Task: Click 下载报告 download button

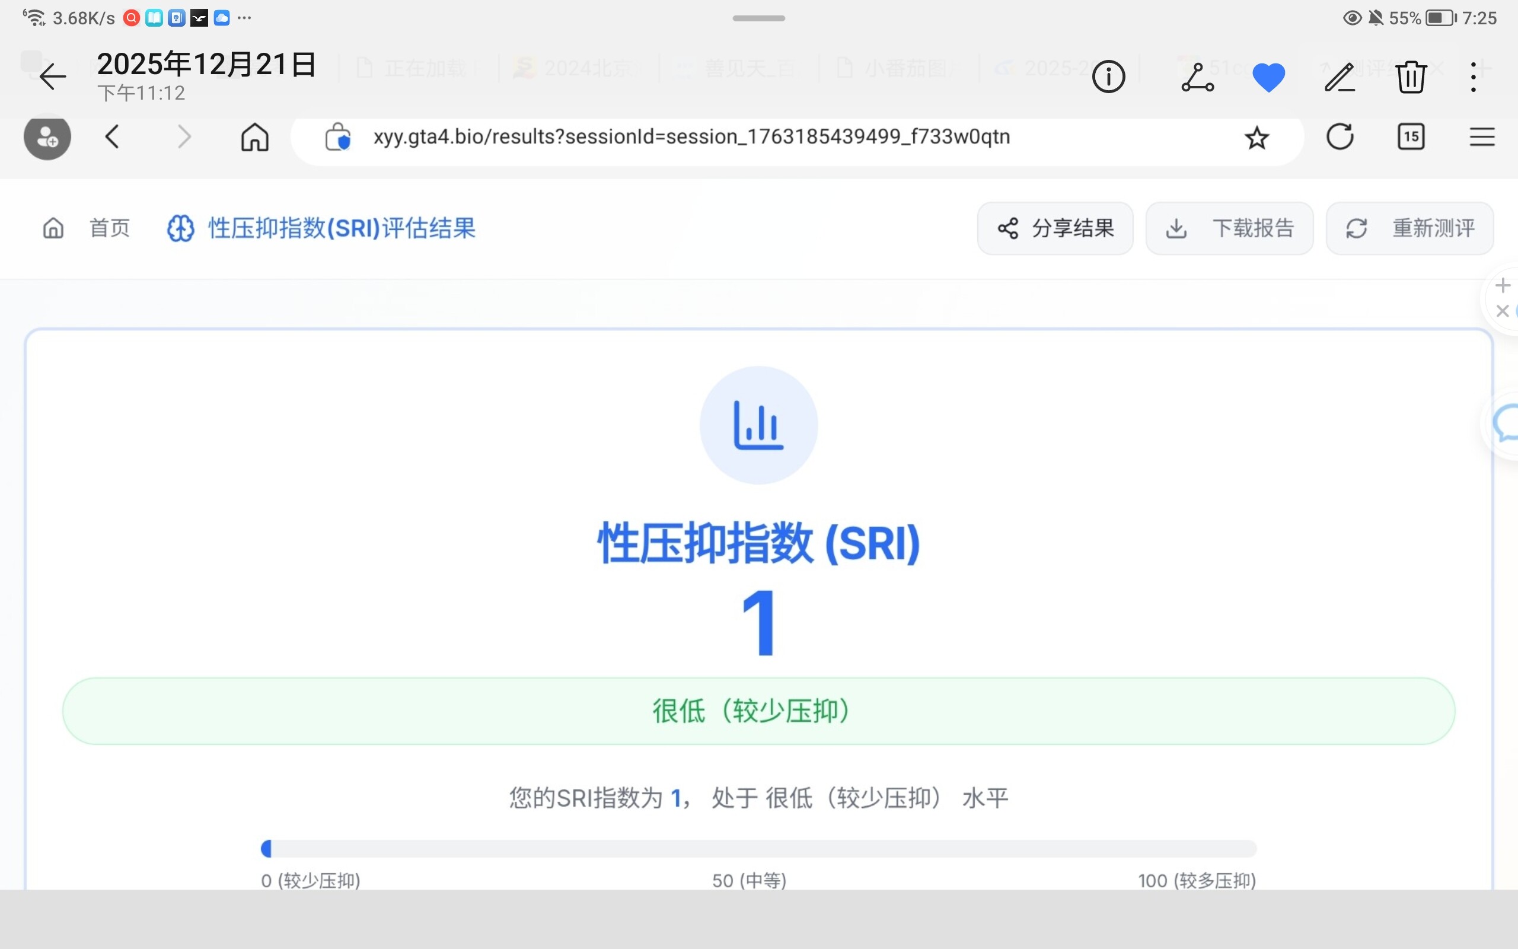Action: pos(1229,228)
